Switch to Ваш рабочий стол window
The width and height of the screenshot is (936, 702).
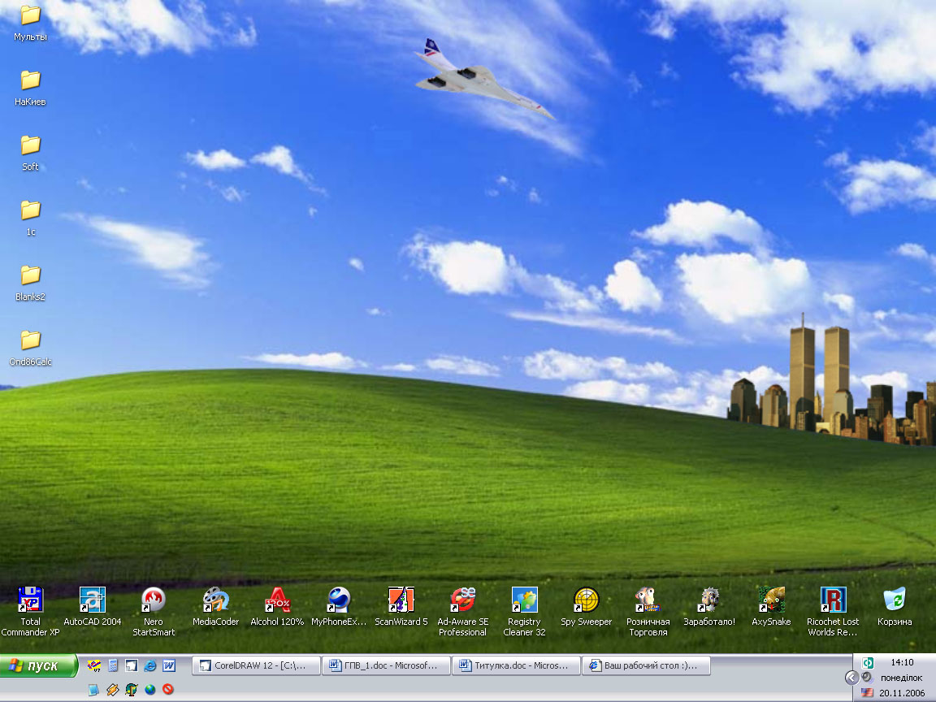point(647,665)
